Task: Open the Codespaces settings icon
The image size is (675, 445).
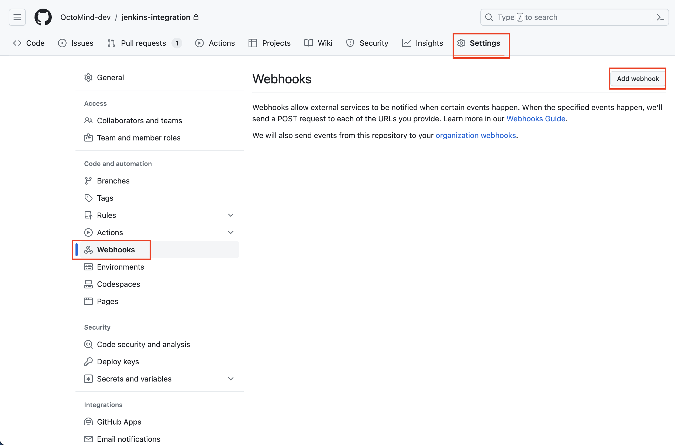Action: click(88, 284)
